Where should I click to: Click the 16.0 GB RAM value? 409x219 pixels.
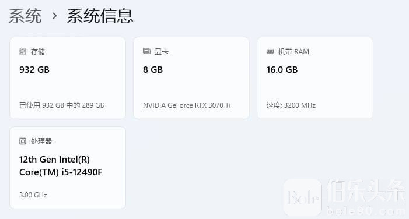point(282,70)
